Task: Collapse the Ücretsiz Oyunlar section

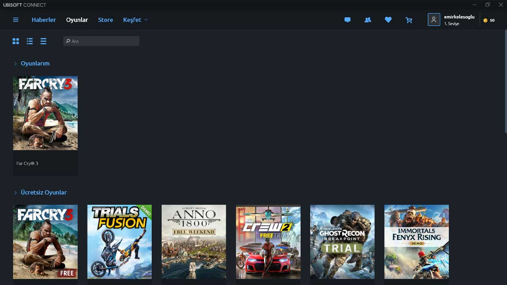Action: tap(15, 192)
